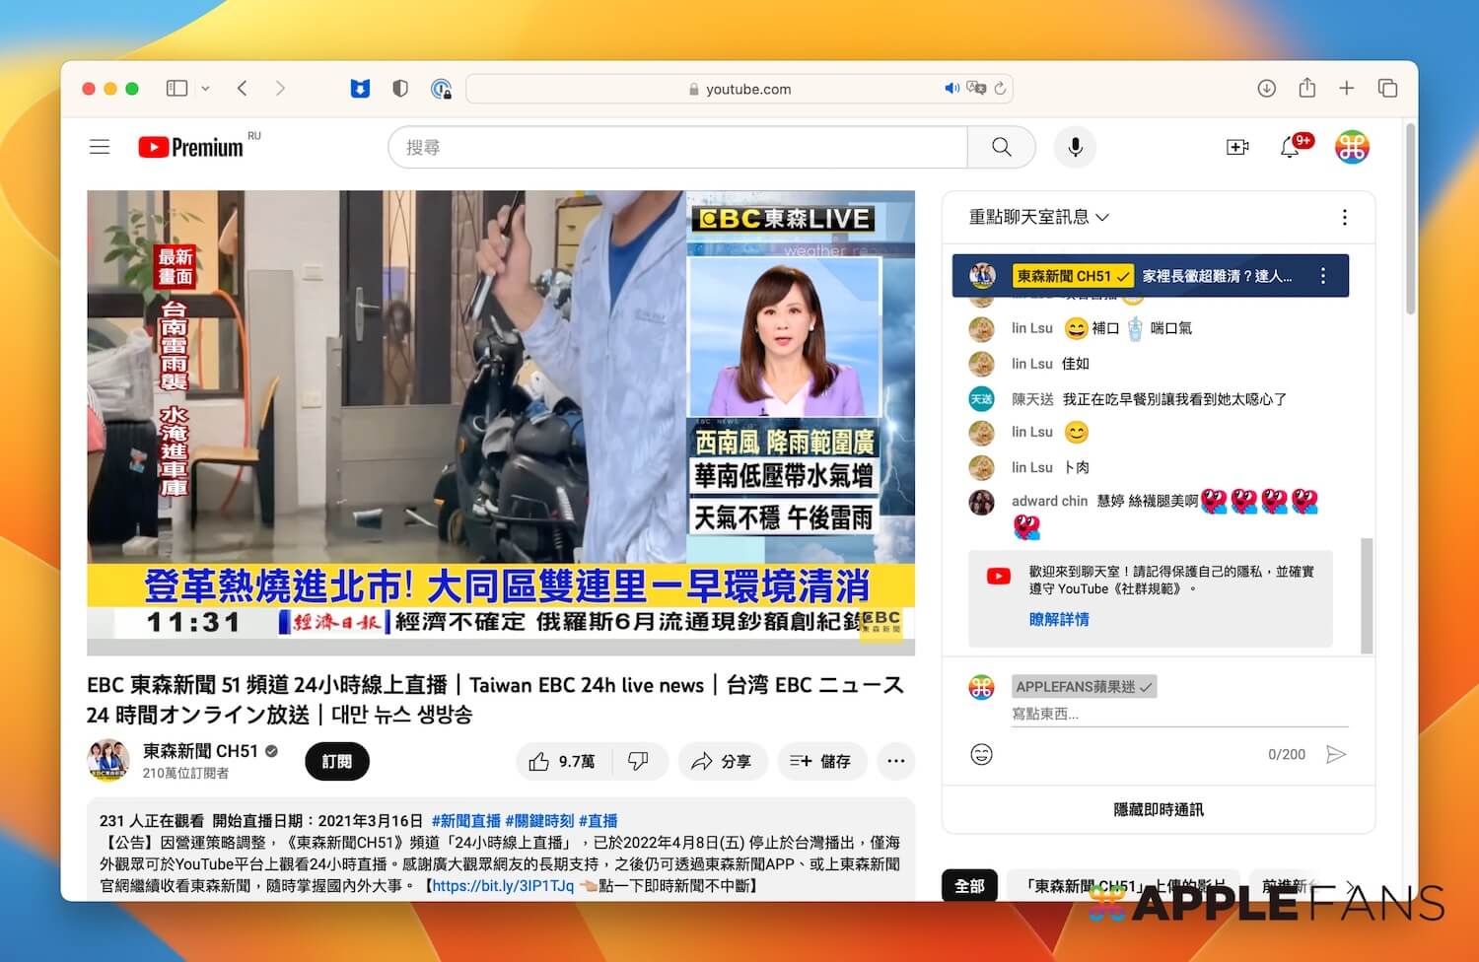This screenshot has width=1479, height=962.
Task: Mute tab audio speaker icon in address bar
Action: pyautogui.click(x=951, y=88)
